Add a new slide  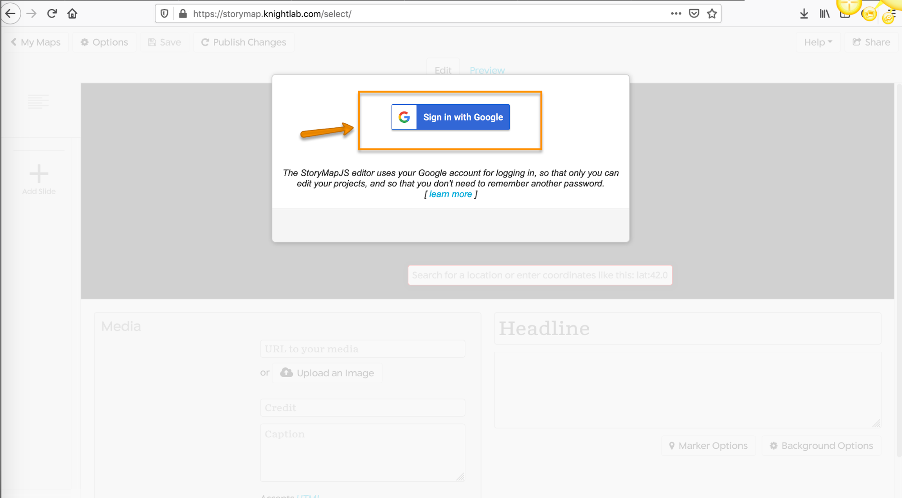38,178
